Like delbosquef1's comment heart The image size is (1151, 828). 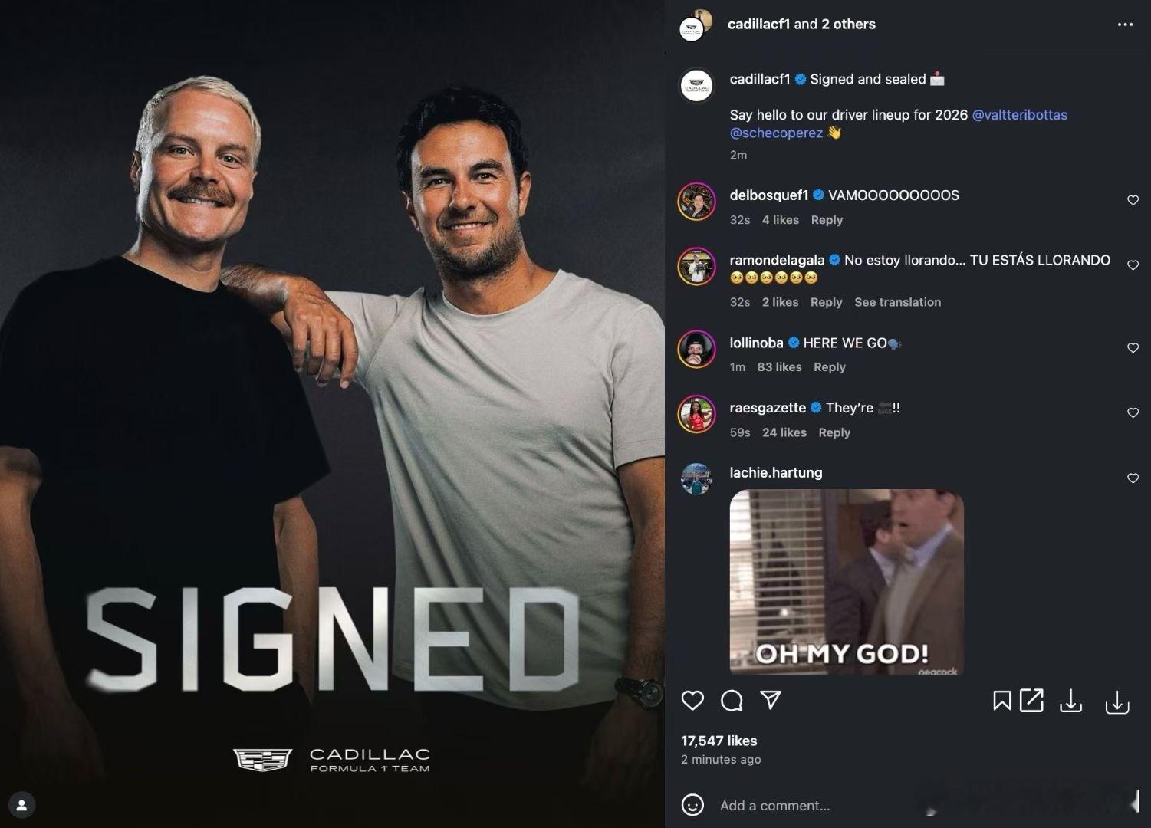click(x=1133, y=200)
